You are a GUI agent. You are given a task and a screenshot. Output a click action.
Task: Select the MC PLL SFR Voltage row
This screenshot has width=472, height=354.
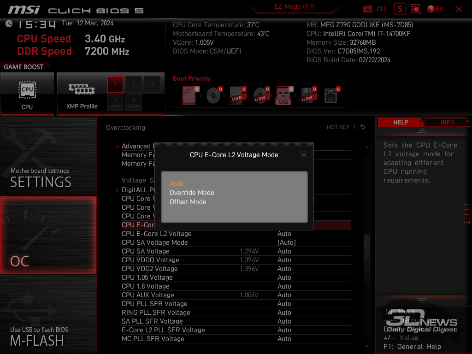pyautogui.click(x=236, y=339)
